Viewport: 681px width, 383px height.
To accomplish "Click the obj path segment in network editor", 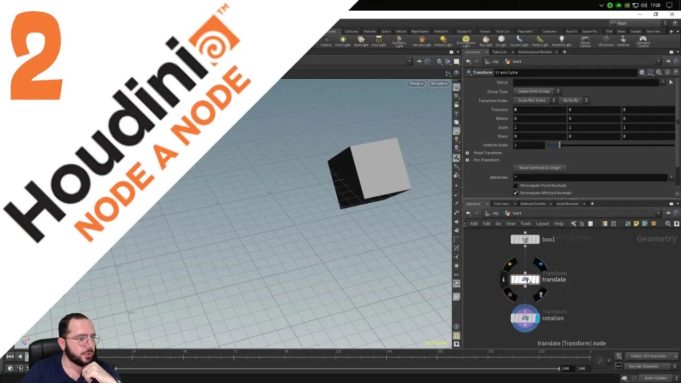I will (495, 213).
